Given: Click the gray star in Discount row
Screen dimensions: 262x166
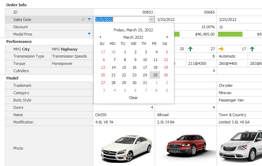Looking at the screenshot, I should pyautogui.click(x=221, y=27).
